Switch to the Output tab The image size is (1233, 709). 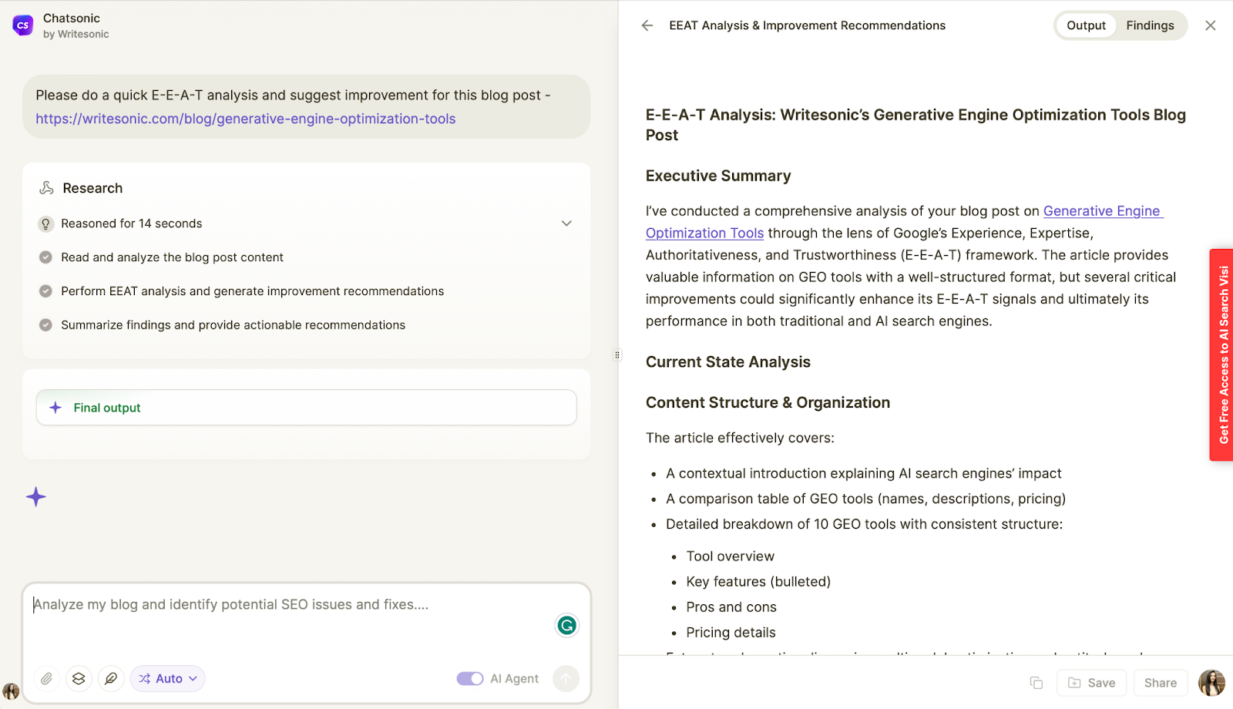(x=1086, y=25)
